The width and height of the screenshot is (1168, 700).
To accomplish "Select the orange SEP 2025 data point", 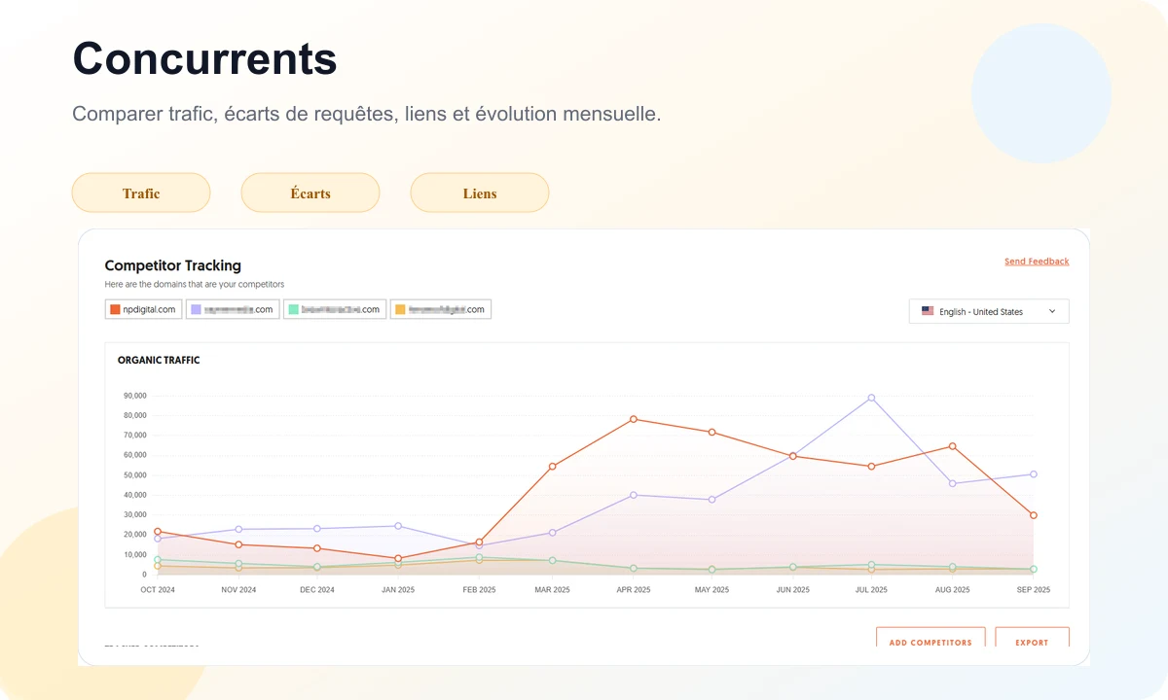I will click(1034, 515).
